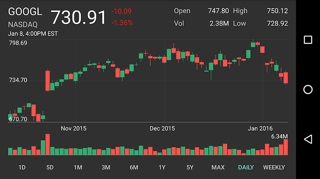Tap the Android recent apps square icon

(x=308, y=40)
